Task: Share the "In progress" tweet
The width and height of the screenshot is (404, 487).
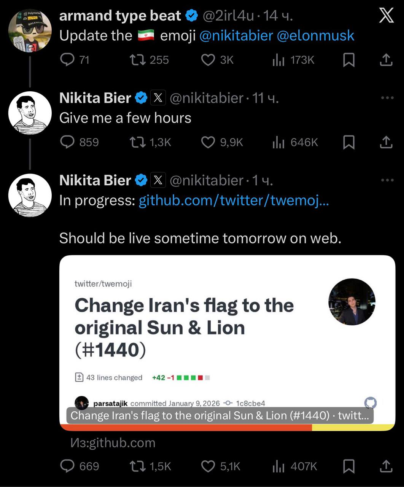Action: point(386,466)
